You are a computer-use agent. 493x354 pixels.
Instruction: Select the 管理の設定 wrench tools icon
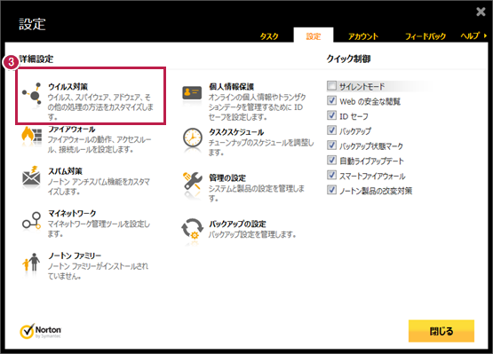pyautogui.click(x=193, y=182)
